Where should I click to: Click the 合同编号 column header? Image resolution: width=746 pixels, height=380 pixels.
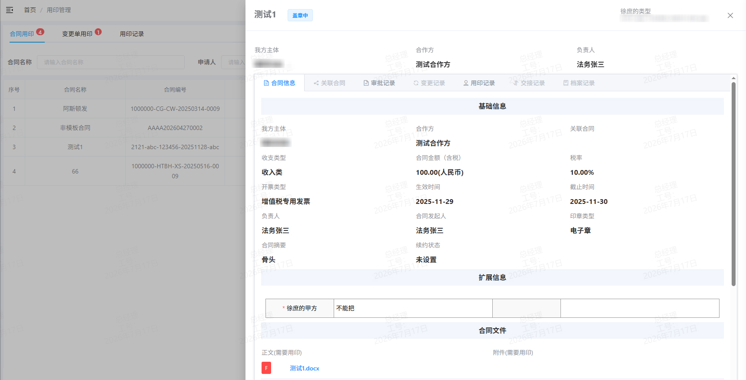(x=175, y=90)
